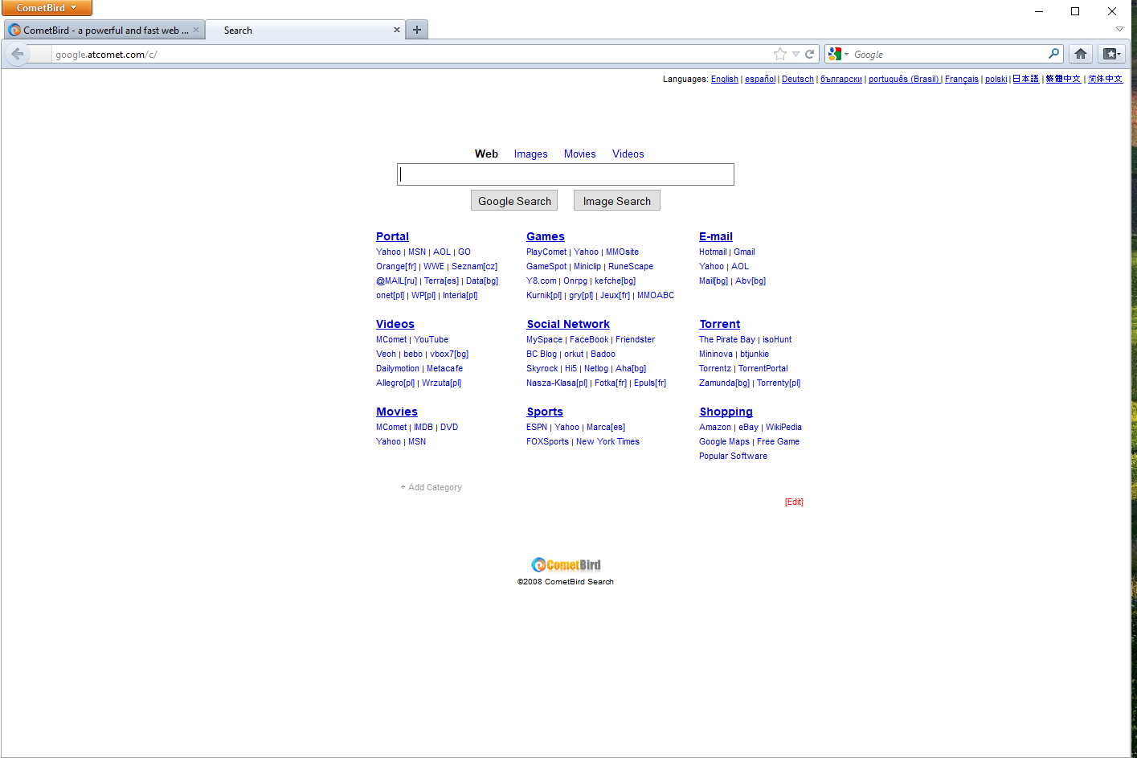1137x758 pixels.
Task: Open the TorrentPortal link
Action: pos(763,368)
